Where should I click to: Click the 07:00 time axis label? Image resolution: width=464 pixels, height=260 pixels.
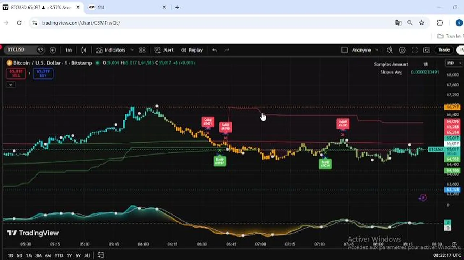pos(261,244)
